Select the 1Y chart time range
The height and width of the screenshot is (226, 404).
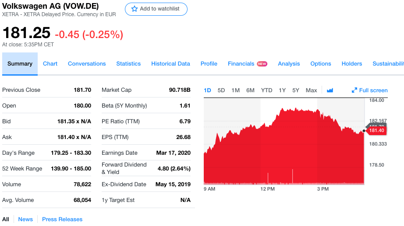[282, 90]
